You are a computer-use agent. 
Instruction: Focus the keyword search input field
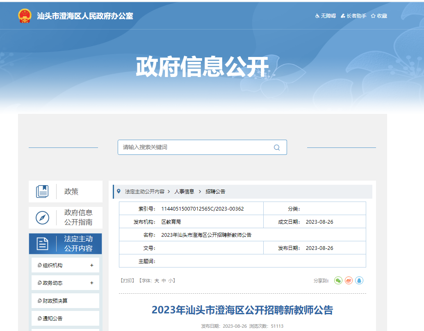tap(195, 147)
